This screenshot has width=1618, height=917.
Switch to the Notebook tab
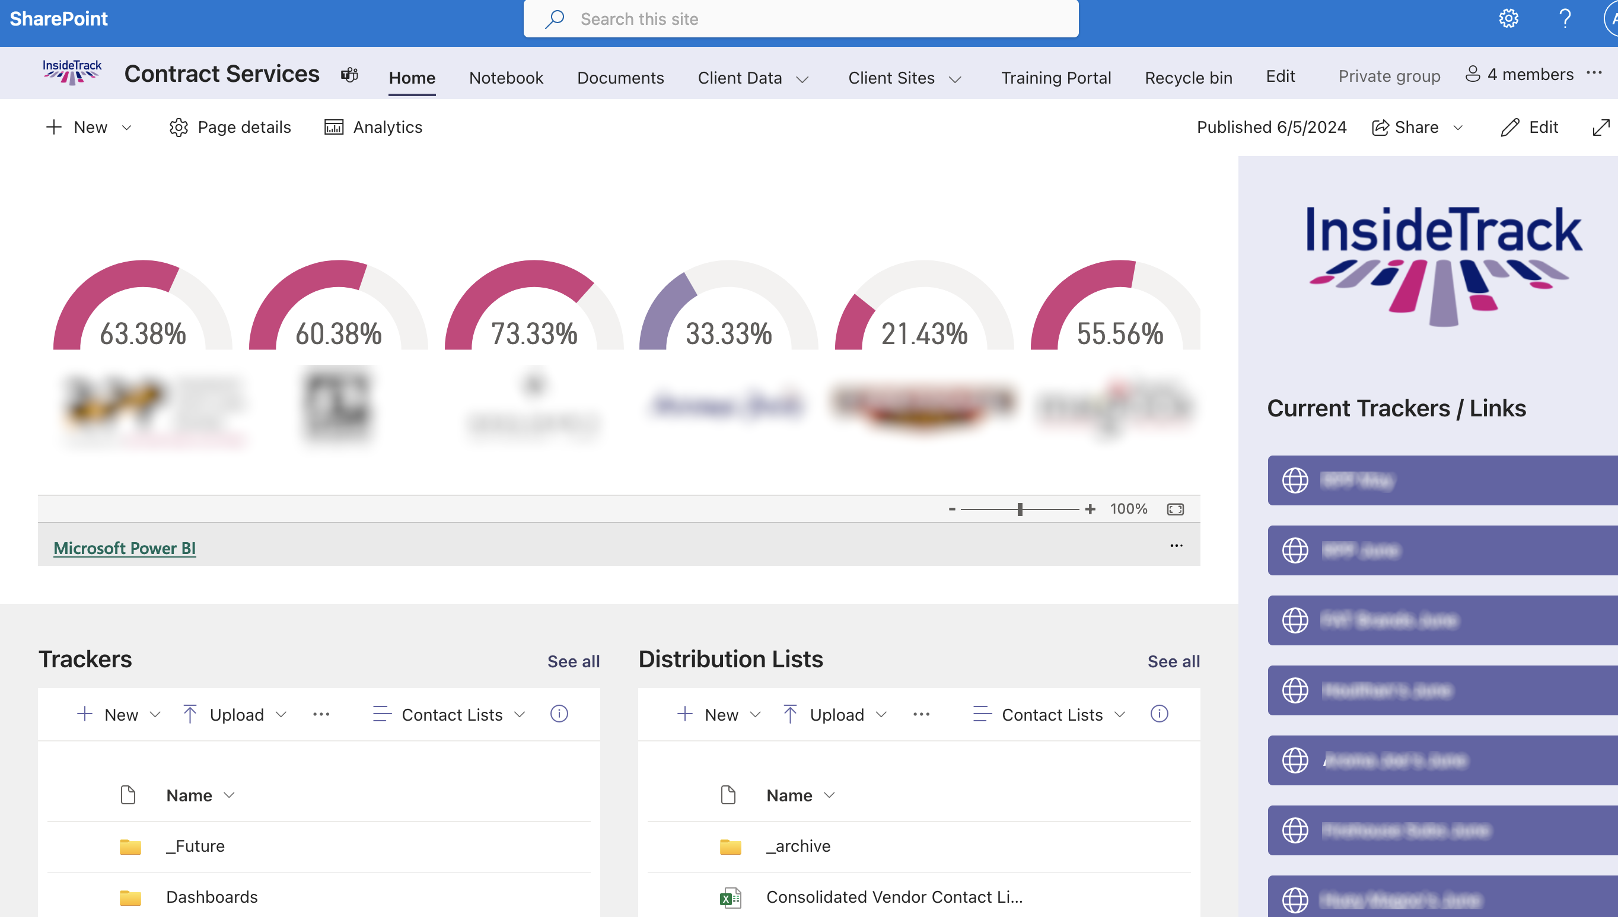coord(505,78)
